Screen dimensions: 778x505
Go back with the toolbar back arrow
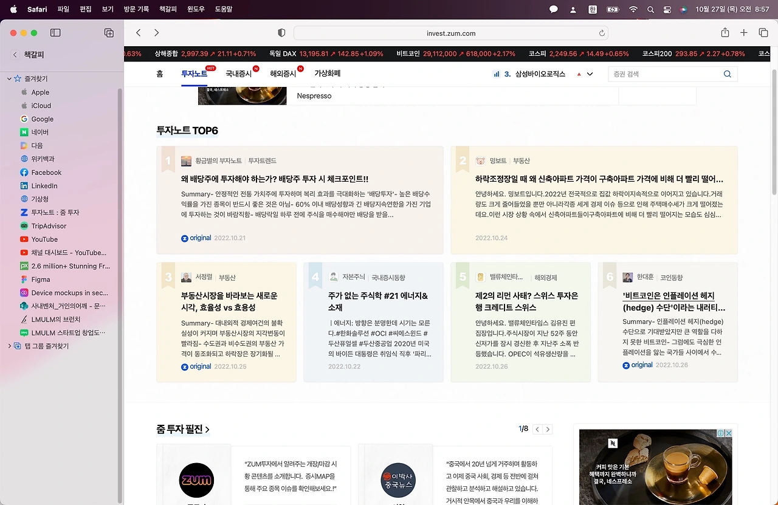139,33
